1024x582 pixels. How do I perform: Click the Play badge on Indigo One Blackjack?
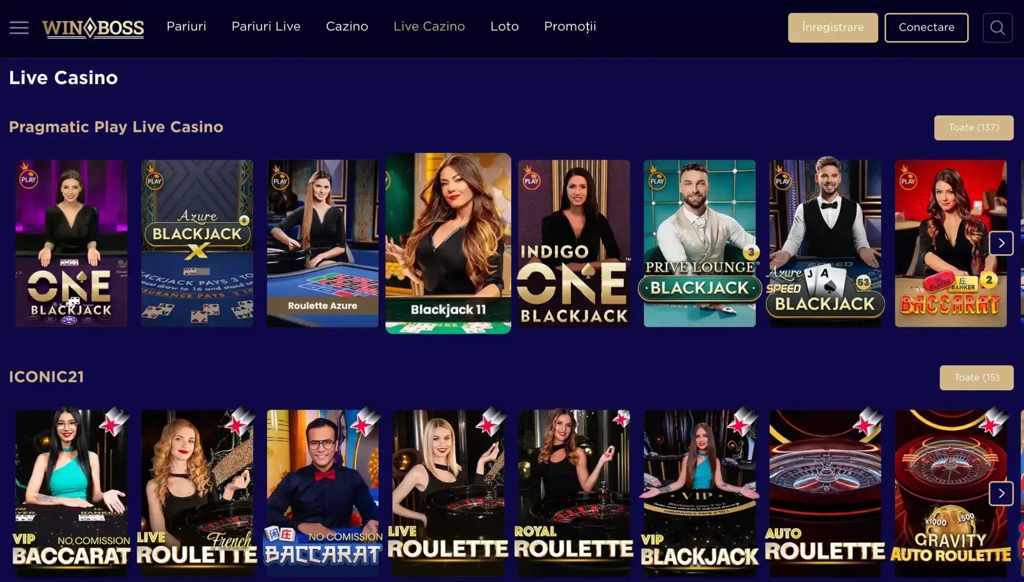(531, 178)
